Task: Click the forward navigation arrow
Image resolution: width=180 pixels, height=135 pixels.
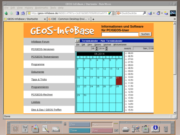Action: (x=12, y=13)
